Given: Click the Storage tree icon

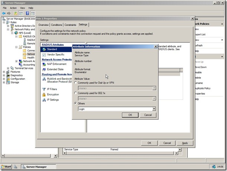Looking at the screenshot, I should pyautogui.click(x=8, y=82).
